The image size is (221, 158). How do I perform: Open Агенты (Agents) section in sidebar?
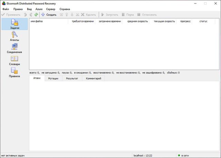15,36
